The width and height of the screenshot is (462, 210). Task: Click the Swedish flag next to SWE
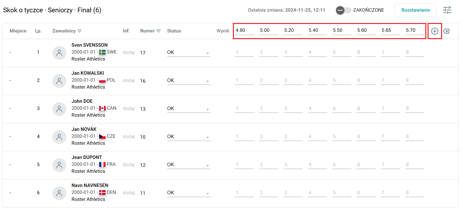click(x=102, y=52)
